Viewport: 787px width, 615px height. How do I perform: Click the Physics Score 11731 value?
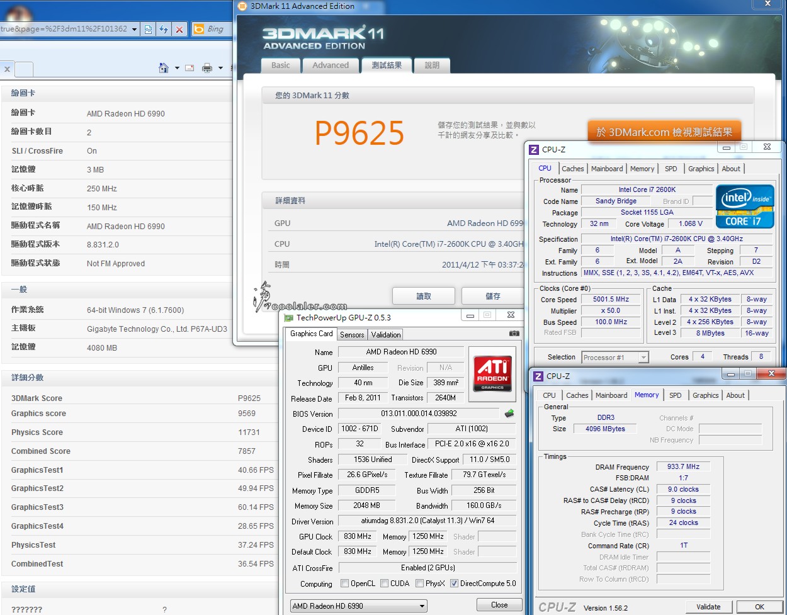[x=249, y=432]
